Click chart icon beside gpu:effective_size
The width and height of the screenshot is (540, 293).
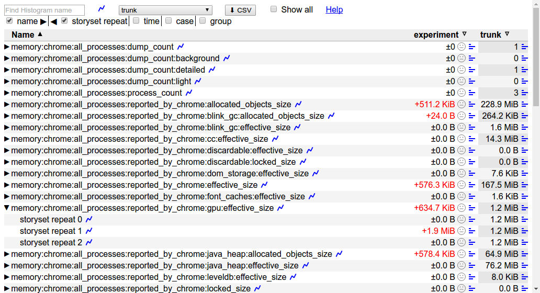(280, 208)
